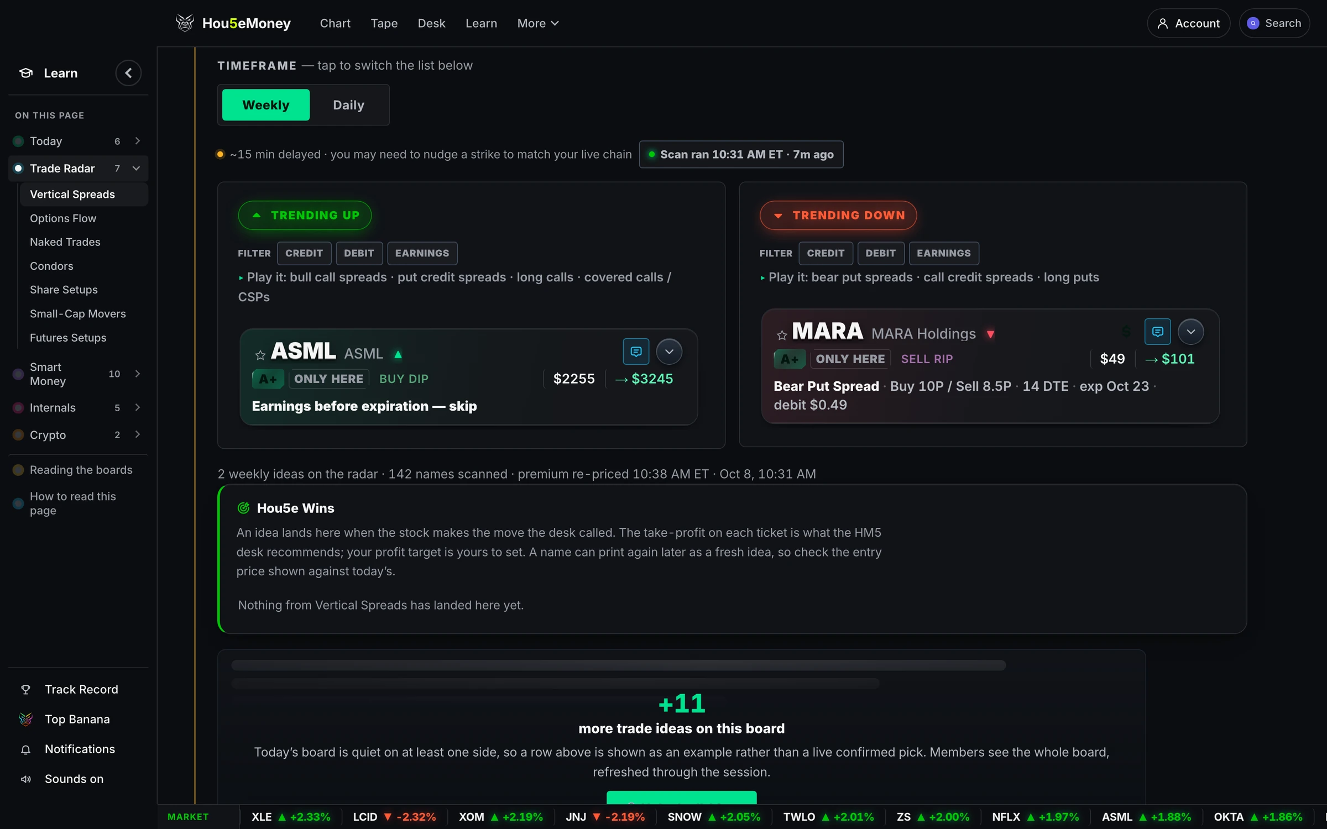Image resolution: width=1327 pixels, height=829 pixels.
Task: Open Track Record page
Action: [x=81, y=689]
